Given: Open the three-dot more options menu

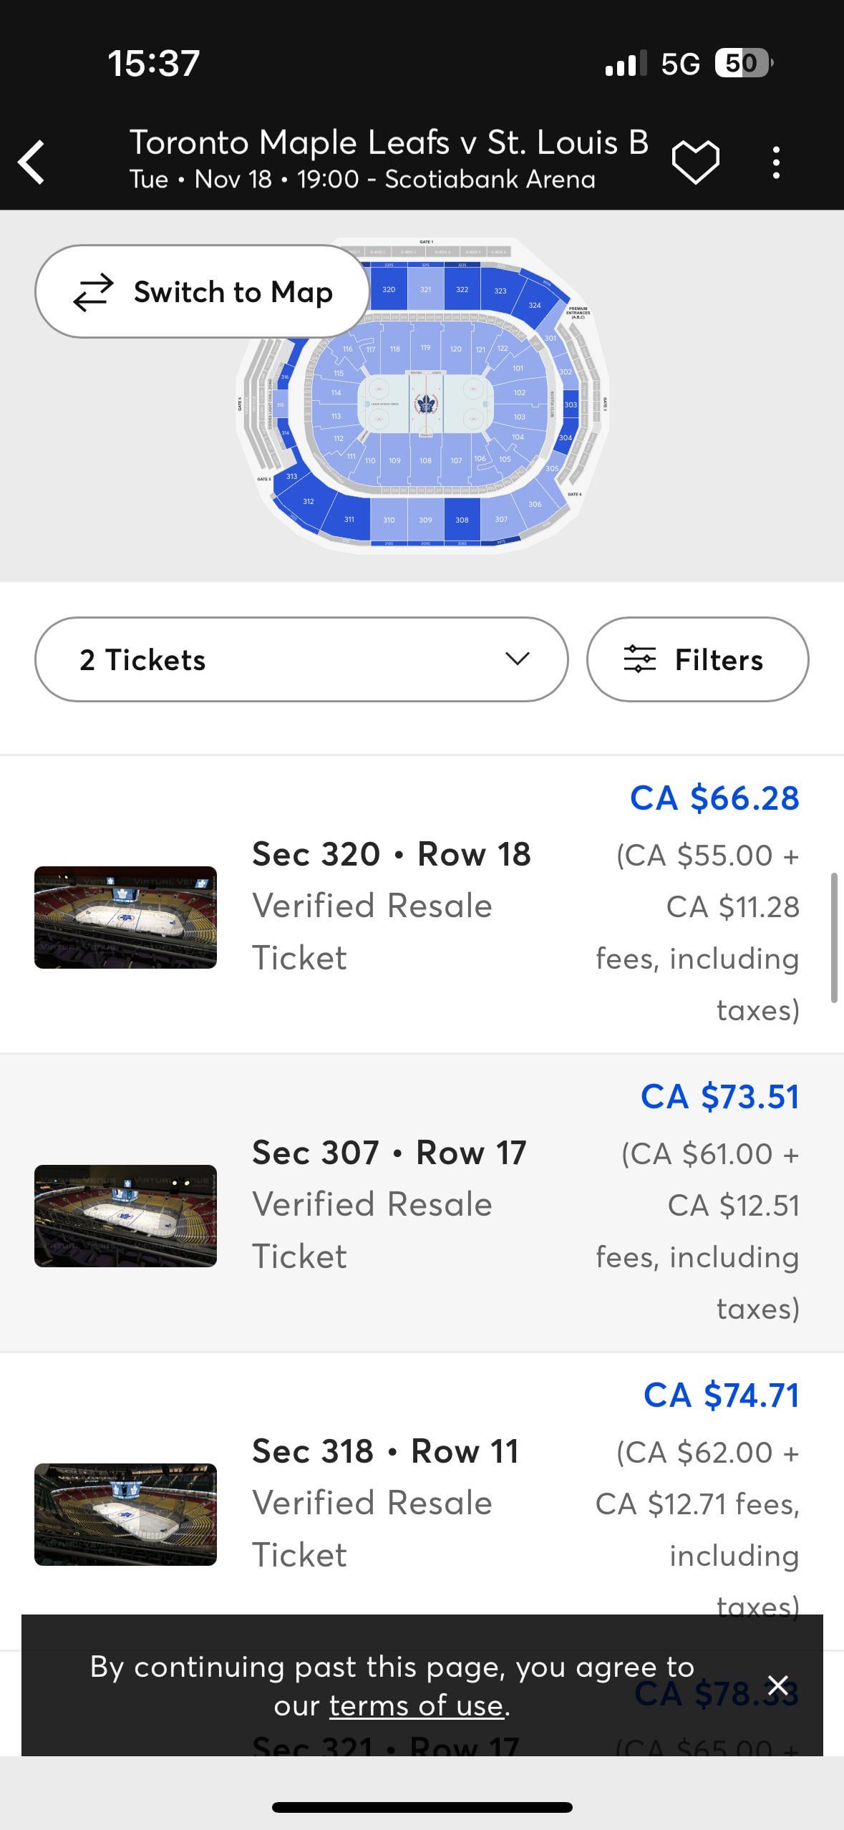Looking at the screenshot, I should 776,163.
